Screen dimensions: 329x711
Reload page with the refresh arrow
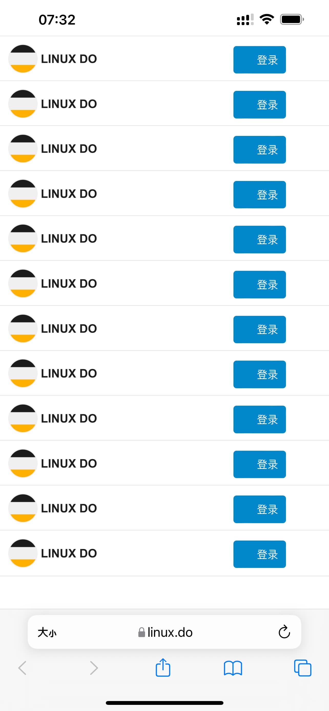point(284,632)
